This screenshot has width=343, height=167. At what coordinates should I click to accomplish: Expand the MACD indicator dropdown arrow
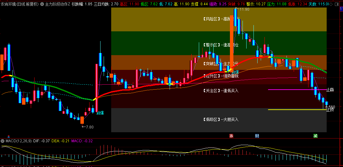[3, 141]
